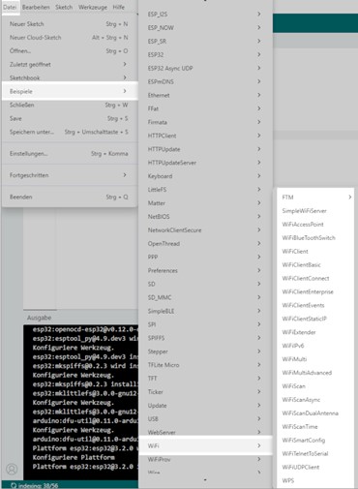358x489 pixels.
Task: Expand the FTM submenu arrow
Action: pyautogui.click(x=349, y=198)
